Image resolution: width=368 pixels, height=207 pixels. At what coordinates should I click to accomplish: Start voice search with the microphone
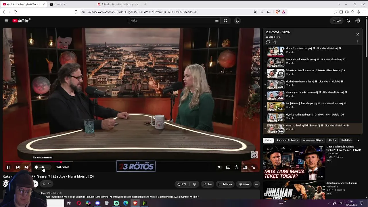click(x=237, y=21)
